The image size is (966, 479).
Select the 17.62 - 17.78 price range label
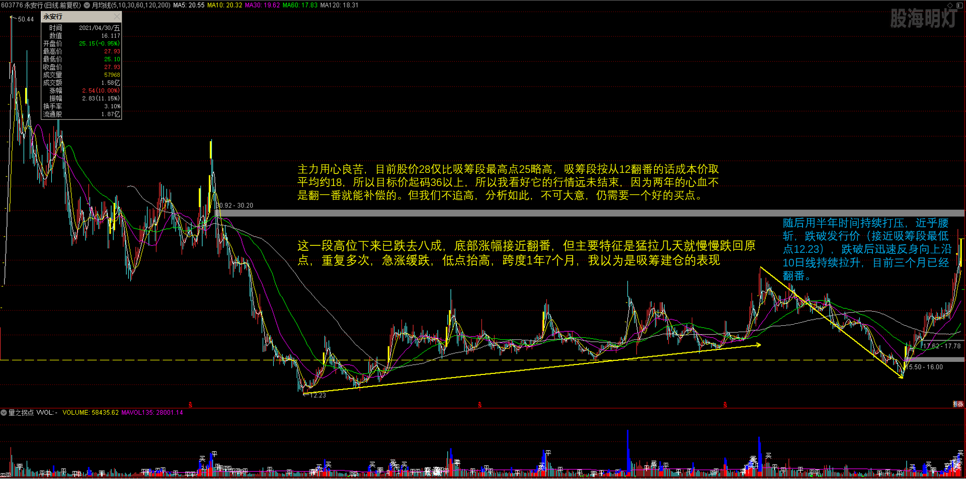[941, 346]
